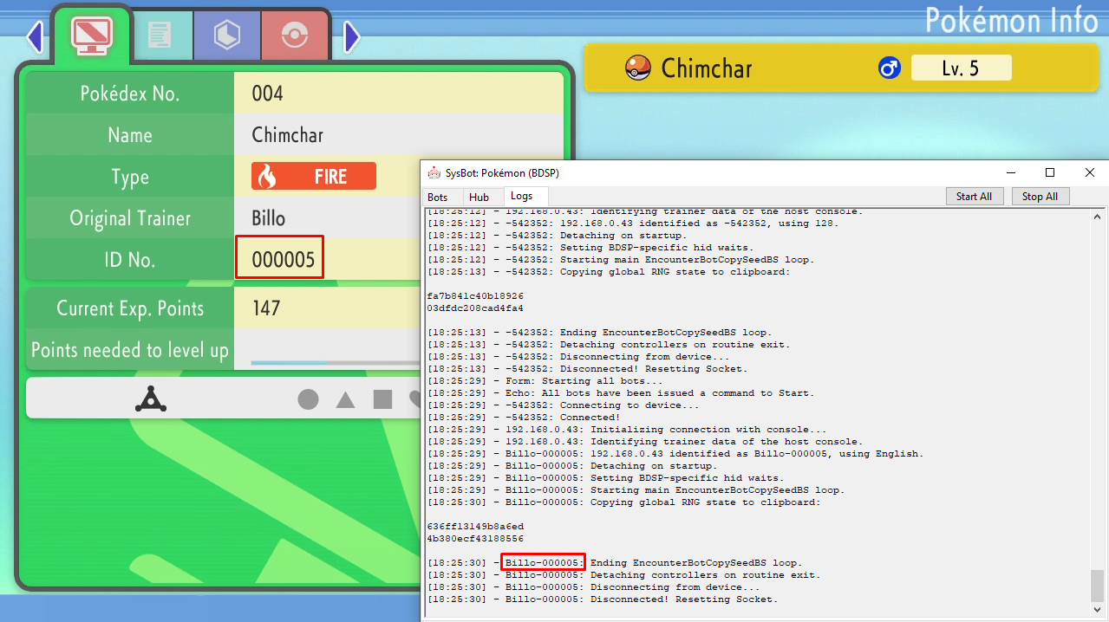Switch to the Bots tab in SysBot
The image size is (1109, 622).
(438, 198)
